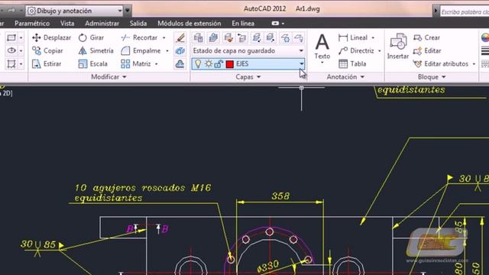Click Editar block button

(427, 51)
